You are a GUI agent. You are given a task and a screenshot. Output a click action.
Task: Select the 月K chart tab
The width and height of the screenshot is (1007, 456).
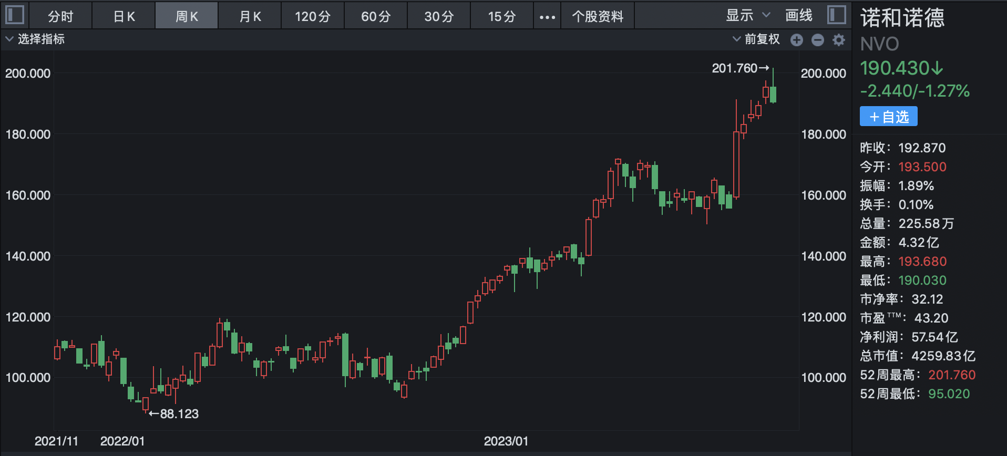(250, 16)
